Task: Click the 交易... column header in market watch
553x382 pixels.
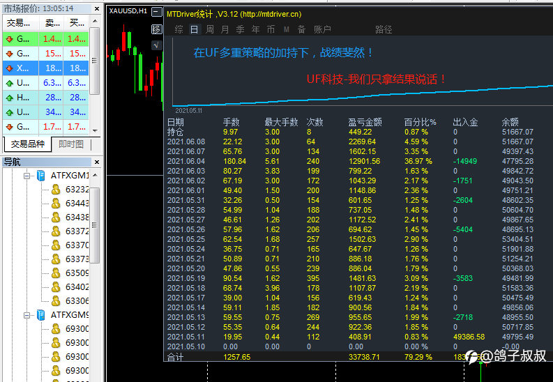Action: 20,23
